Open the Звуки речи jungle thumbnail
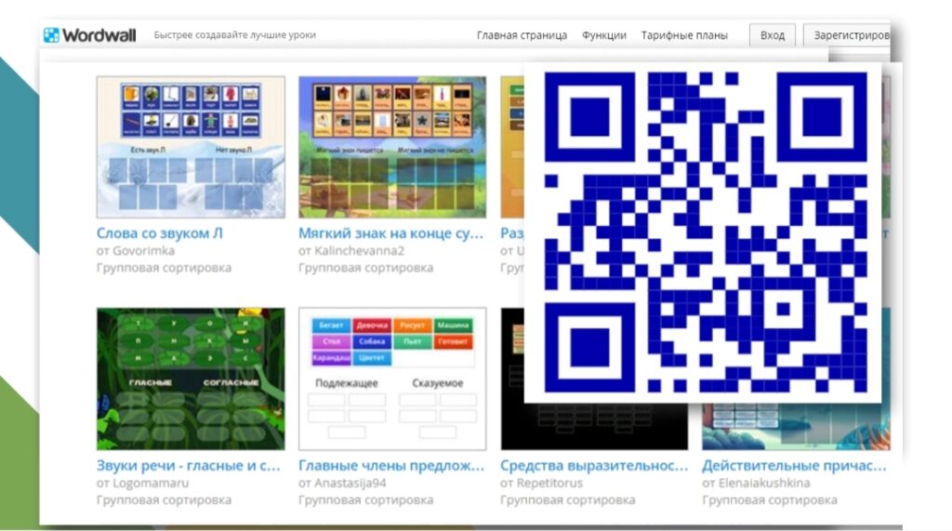 pos(191,379)
